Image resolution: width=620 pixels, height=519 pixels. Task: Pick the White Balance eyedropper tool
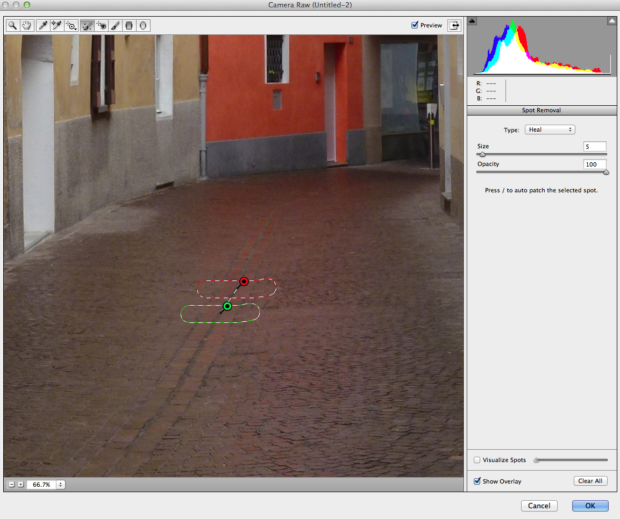(x=42, y=26)
